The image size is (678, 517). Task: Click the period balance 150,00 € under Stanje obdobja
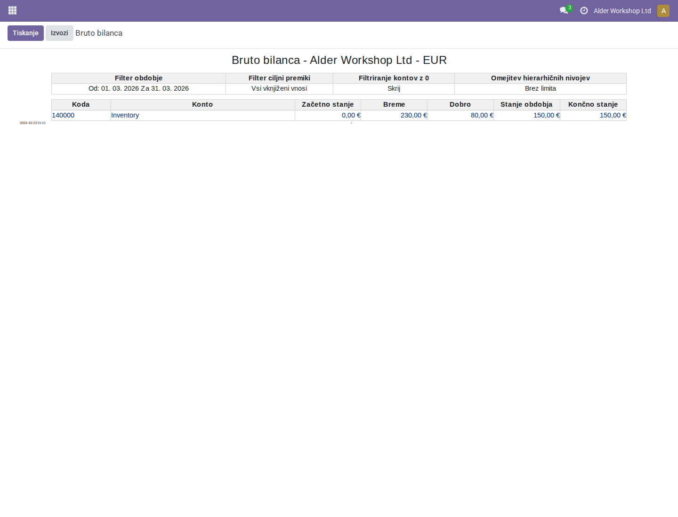547,115
